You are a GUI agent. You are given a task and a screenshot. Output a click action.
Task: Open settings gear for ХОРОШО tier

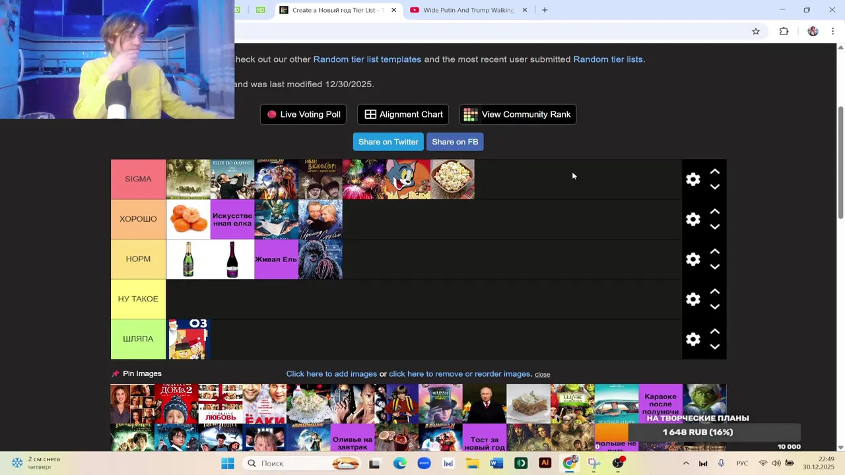click(x=693, y=219)
